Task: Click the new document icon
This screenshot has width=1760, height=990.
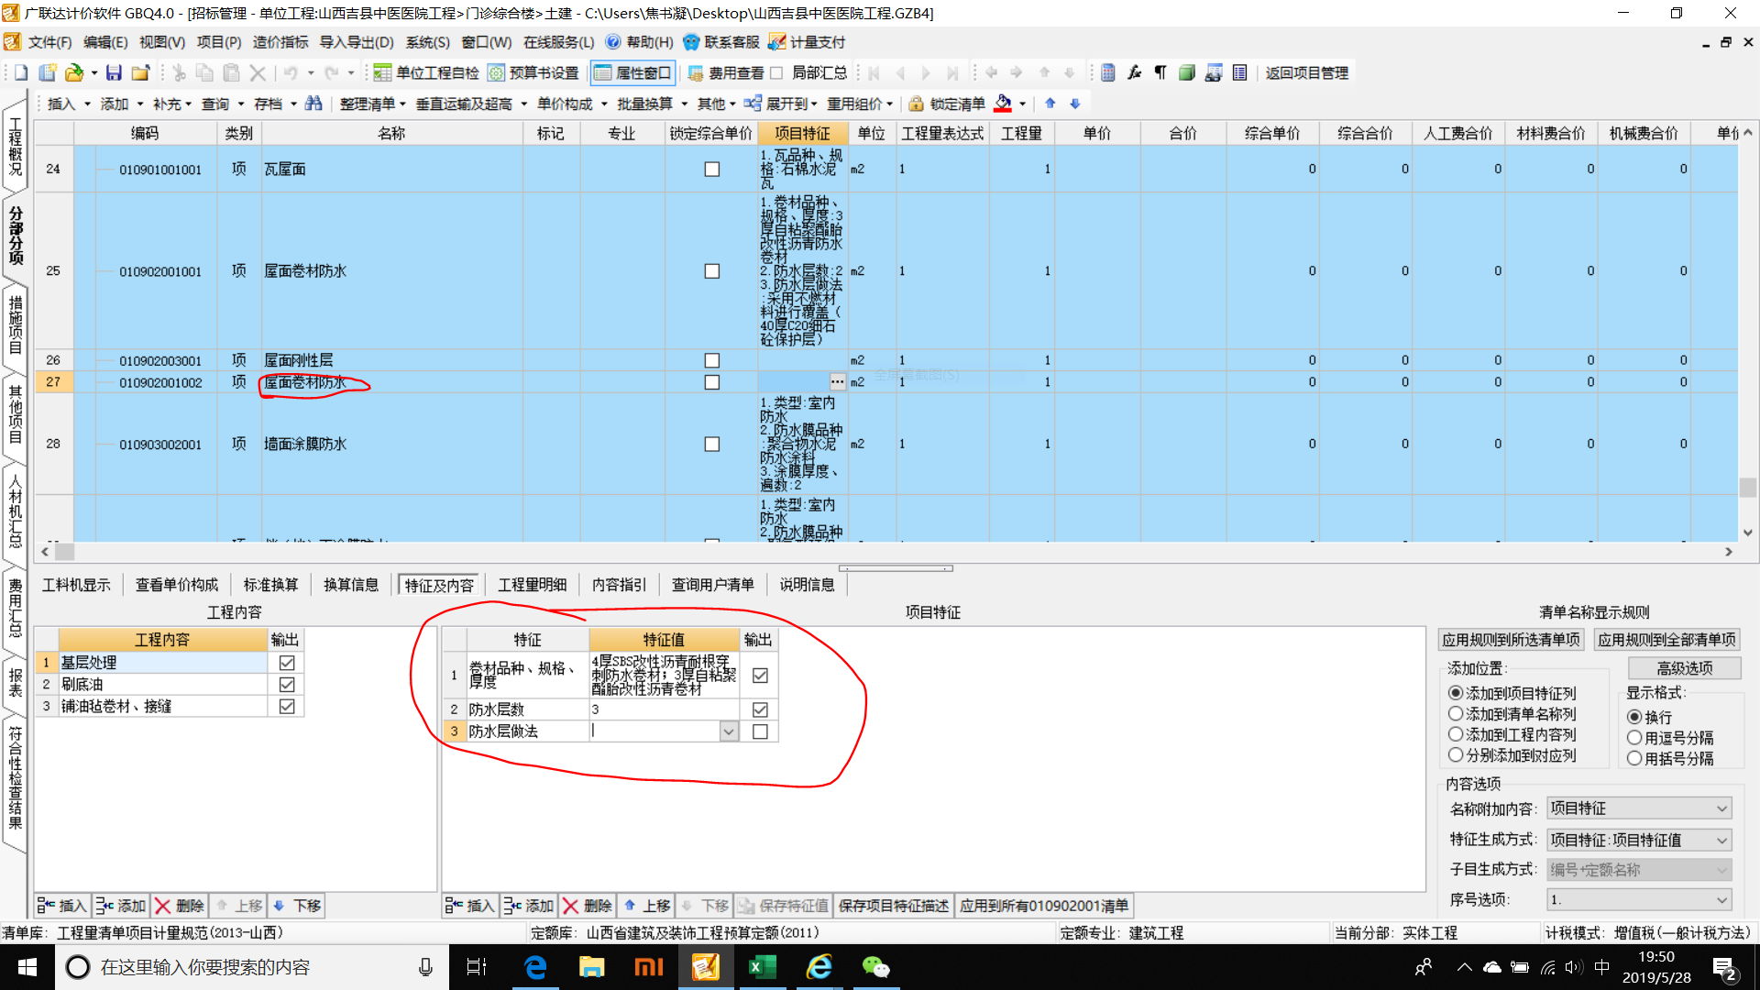Action: (x=21, y=73)
